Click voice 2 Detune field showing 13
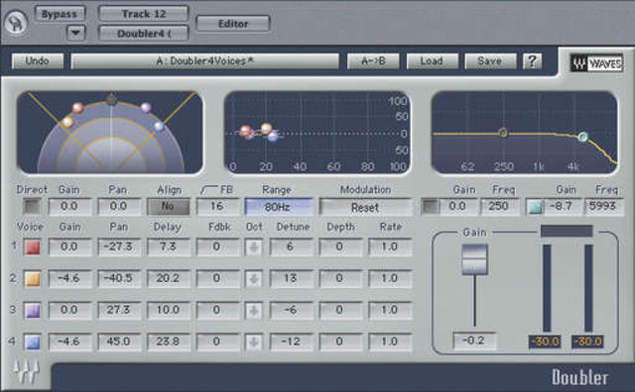Screen dimensions: 635x392 (291, 278)
